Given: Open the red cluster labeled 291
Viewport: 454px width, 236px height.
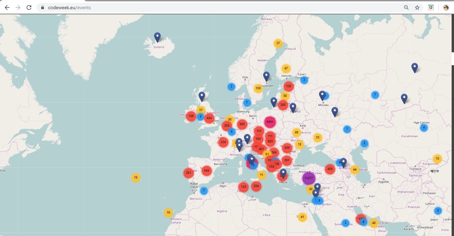Looking at the screenshot, I should pos(287,160).
